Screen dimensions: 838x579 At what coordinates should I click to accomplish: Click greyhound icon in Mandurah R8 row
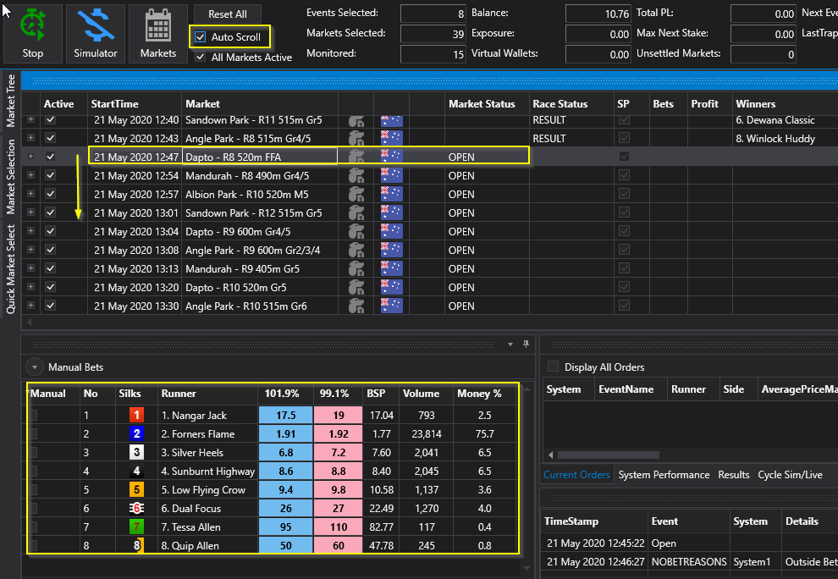click(x=356, y=175)
